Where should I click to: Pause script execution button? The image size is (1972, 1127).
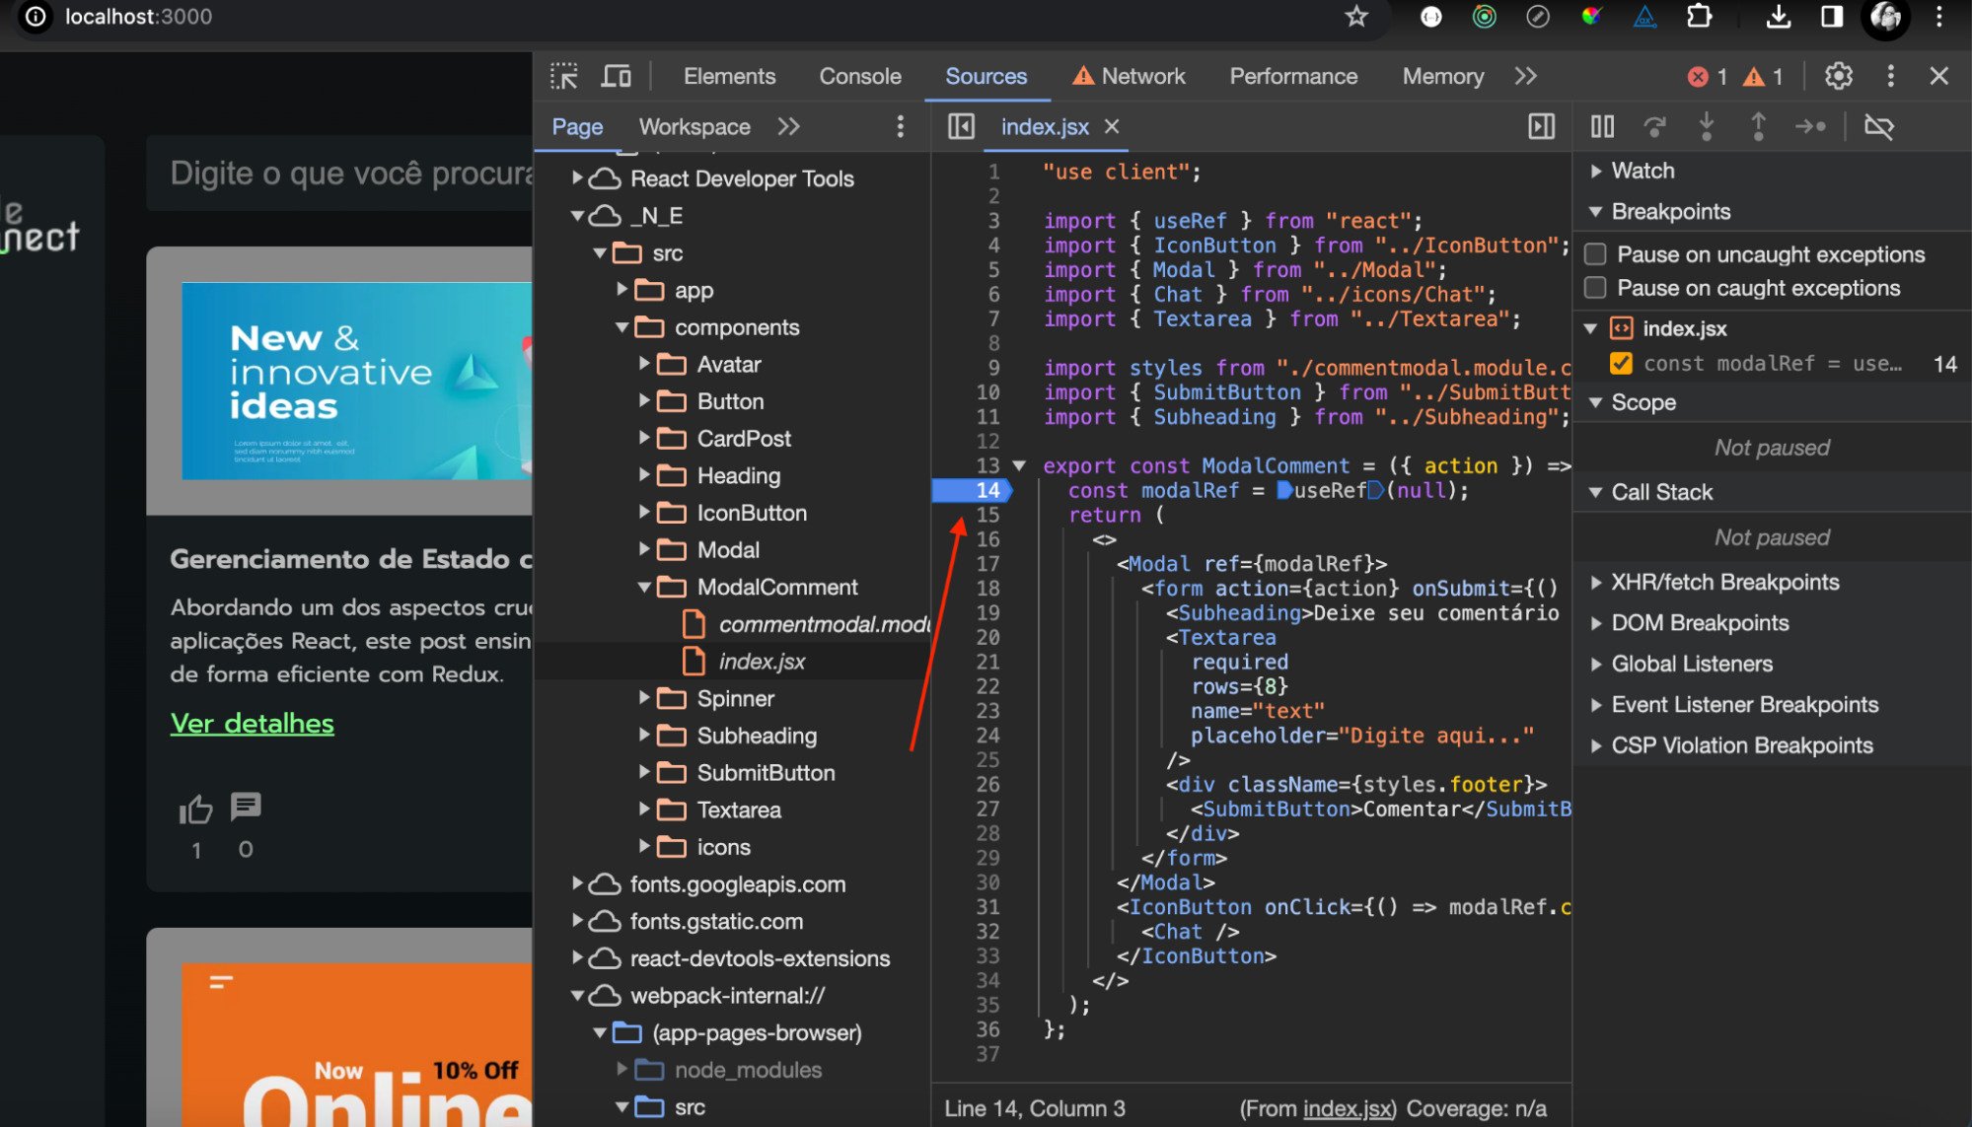(x=1602, y=126)
